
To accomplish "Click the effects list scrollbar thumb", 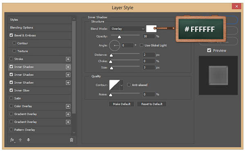I will pos(74,67).
